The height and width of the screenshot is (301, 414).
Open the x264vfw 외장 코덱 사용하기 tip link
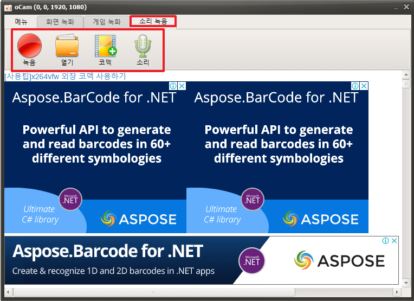coord(65,76)
